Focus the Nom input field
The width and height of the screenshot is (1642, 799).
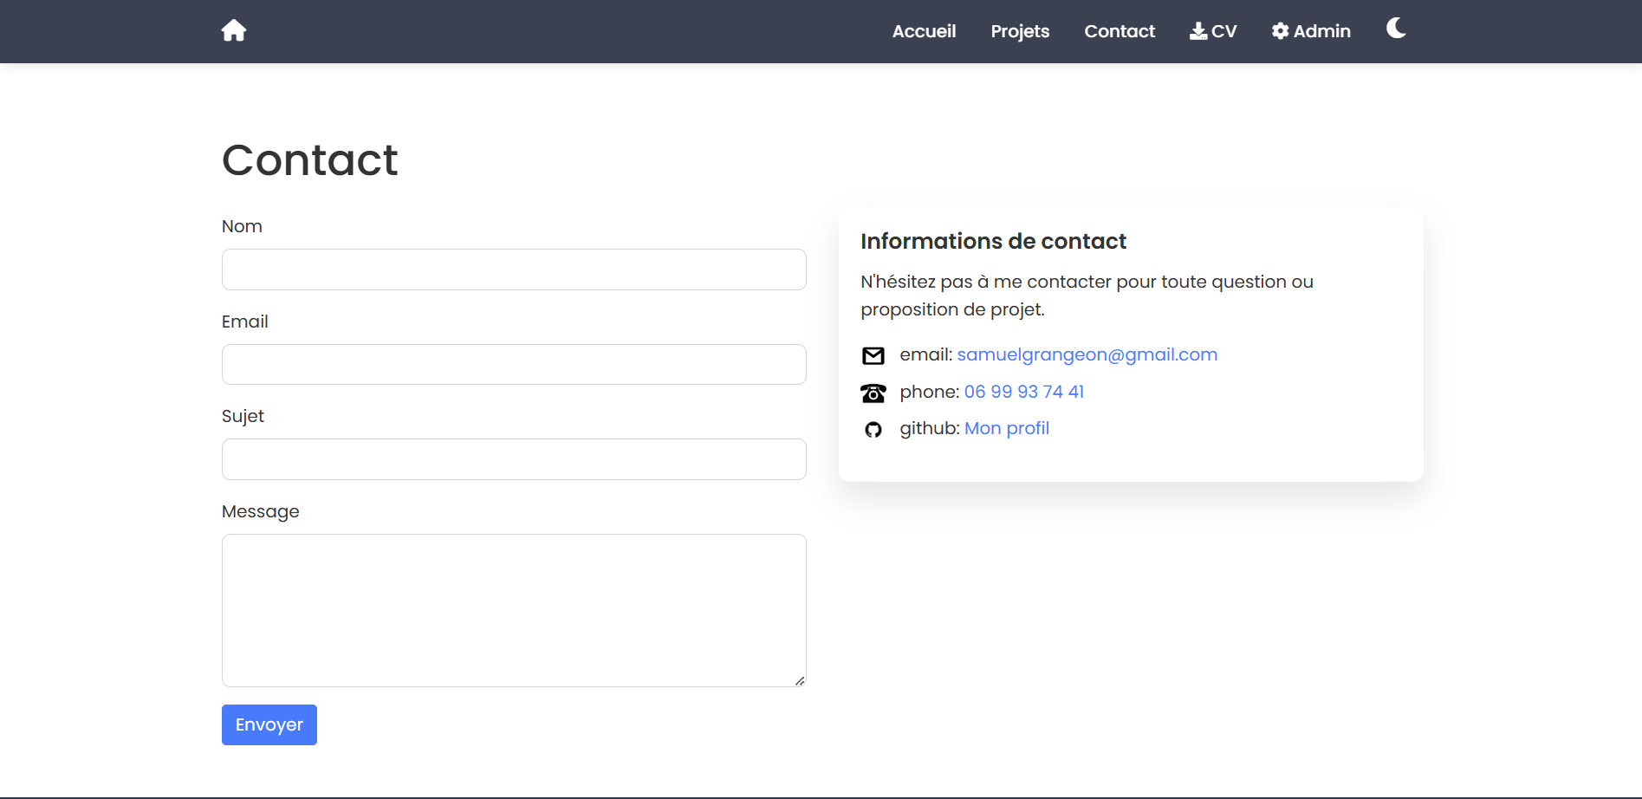[514, 270]
